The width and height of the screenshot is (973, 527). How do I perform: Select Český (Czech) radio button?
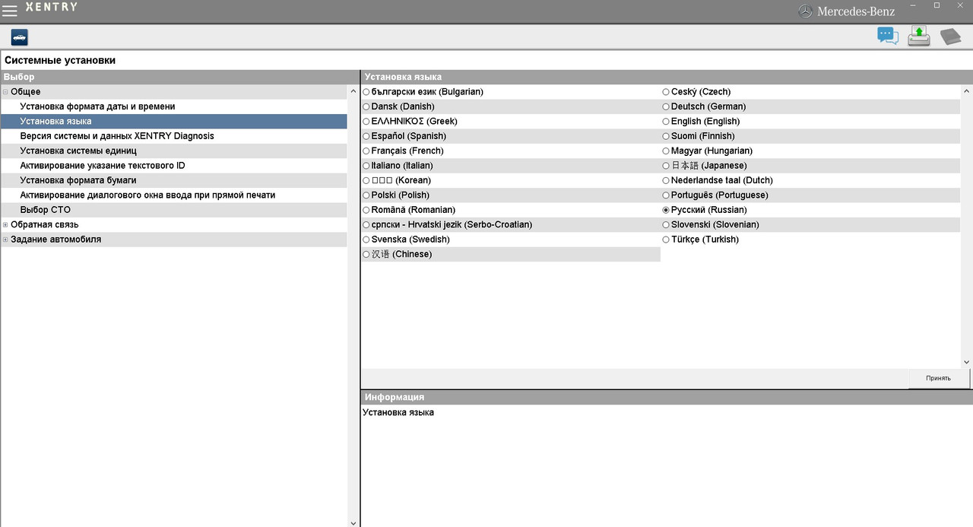pyautogui.click(x=666, y=92)
